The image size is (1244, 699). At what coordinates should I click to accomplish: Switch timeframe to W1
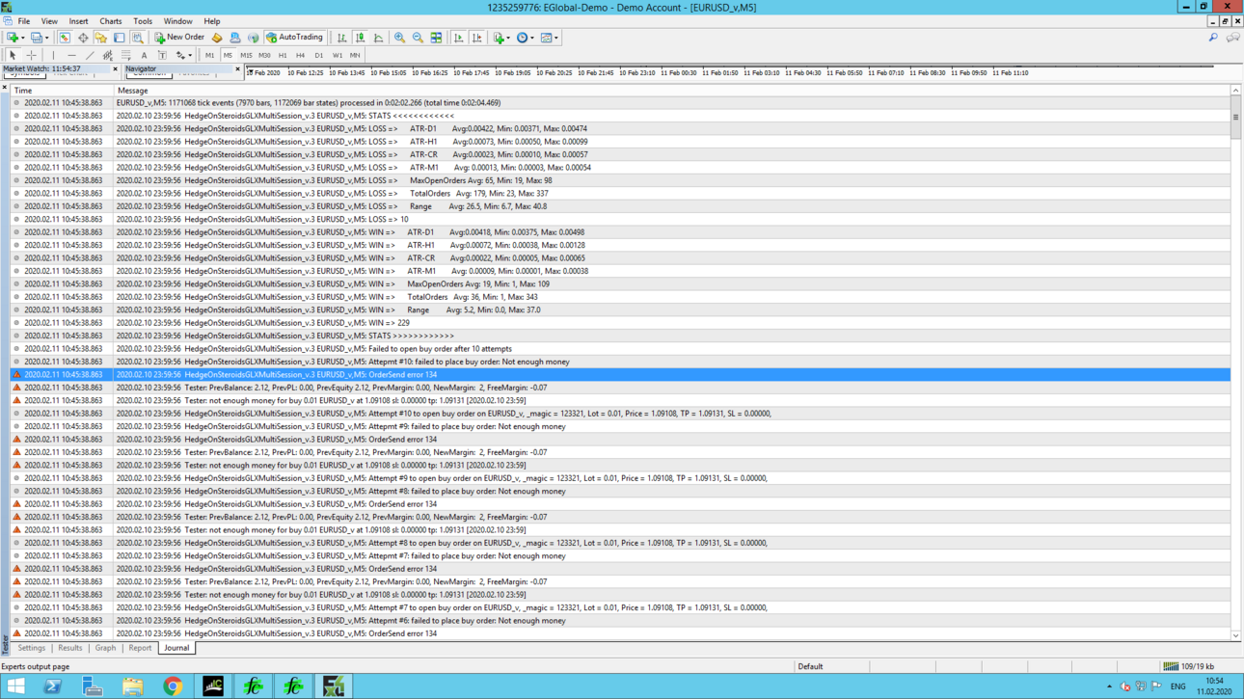(x=337, y=55)
